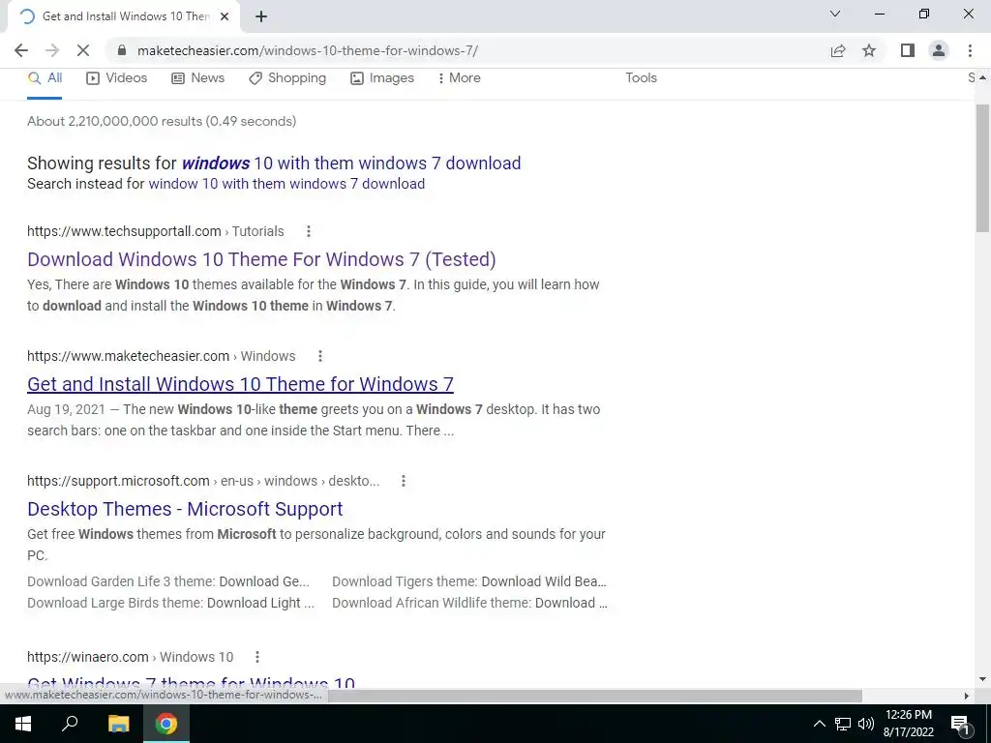991x743 pixels.
Task: Switch to Videos search results
Action: coord(117,78)
